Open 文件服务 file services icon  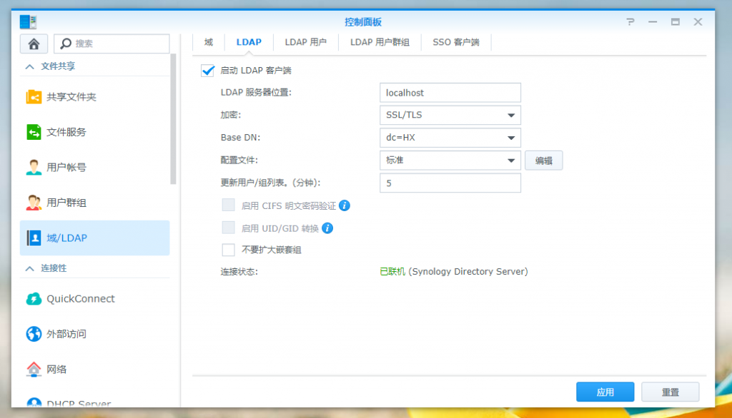tap(34, 132)
